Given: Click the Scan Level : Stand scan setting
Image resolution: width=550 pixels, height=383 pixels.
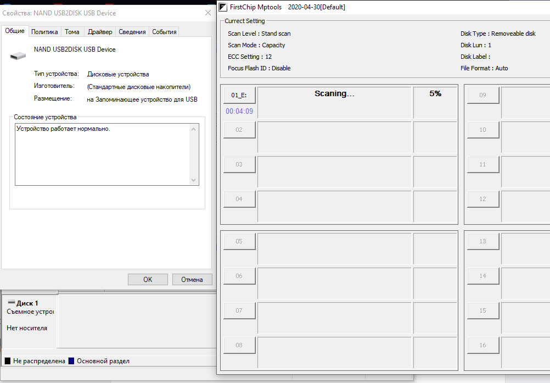Looking at the screenshot, I should click(x=259, y=34).
